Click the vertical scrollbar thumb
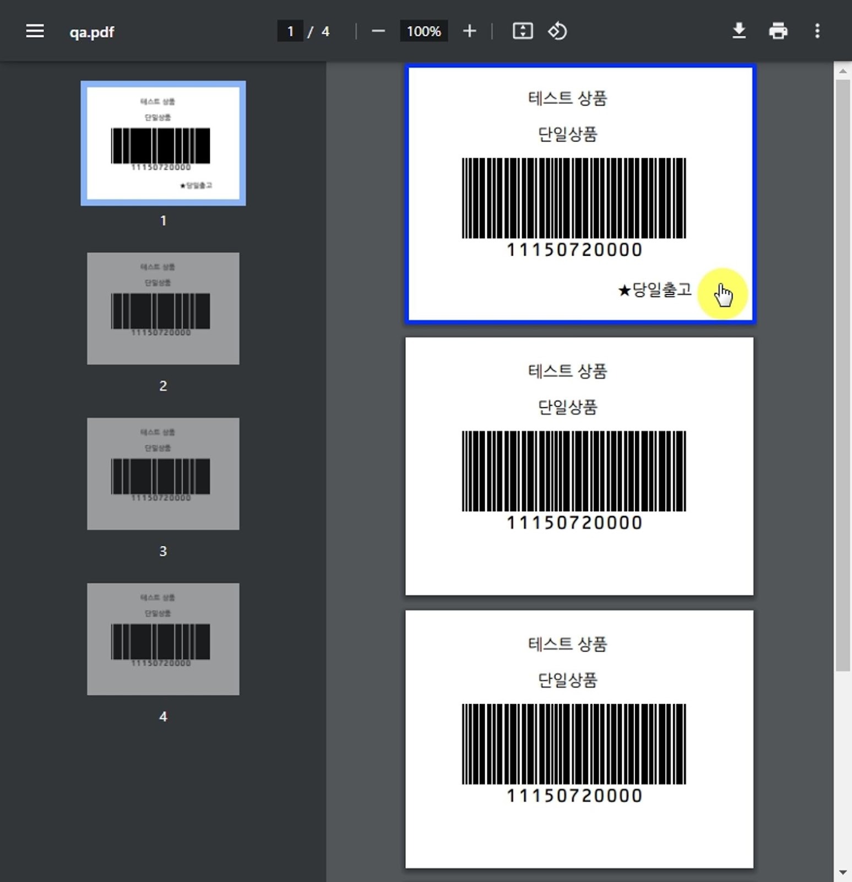This screenshot has height=882, width=852. 843,375
